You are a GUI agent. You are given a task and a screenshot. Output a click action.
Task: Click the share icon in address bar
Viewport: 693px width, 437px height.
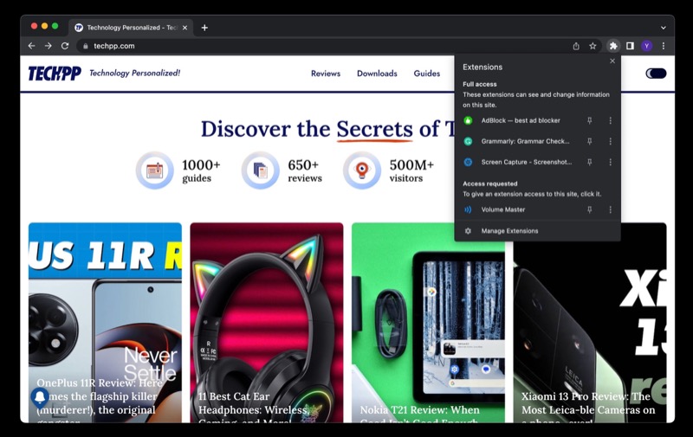576,46
